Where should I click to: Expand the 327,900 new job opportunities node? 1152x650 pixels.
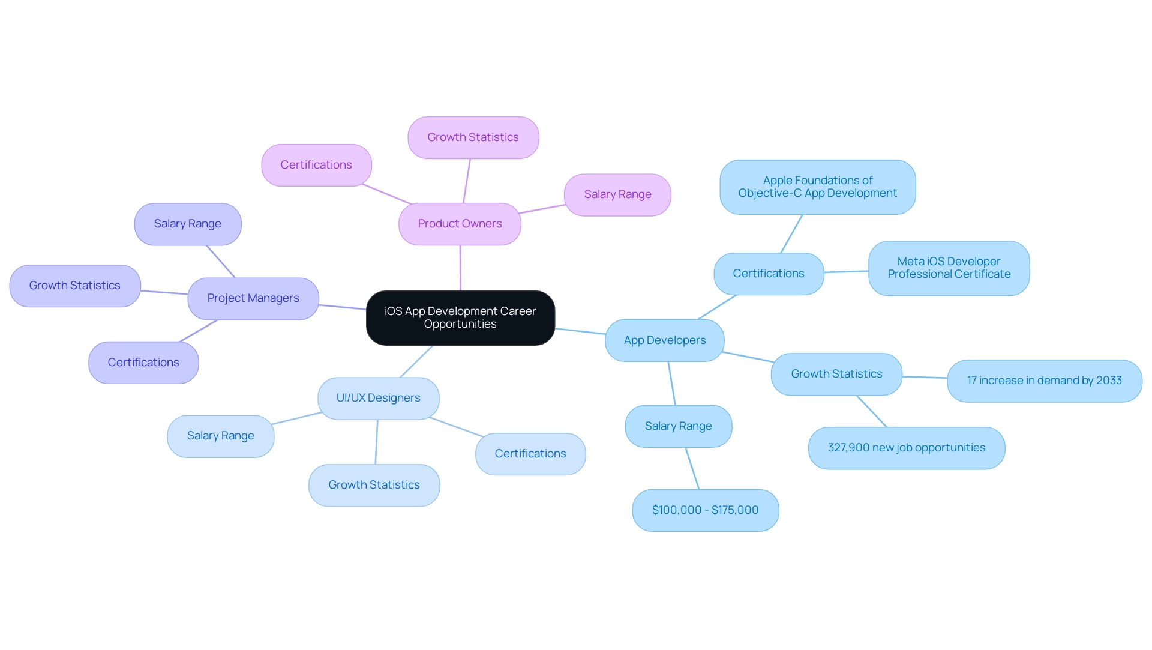(911, 447)
